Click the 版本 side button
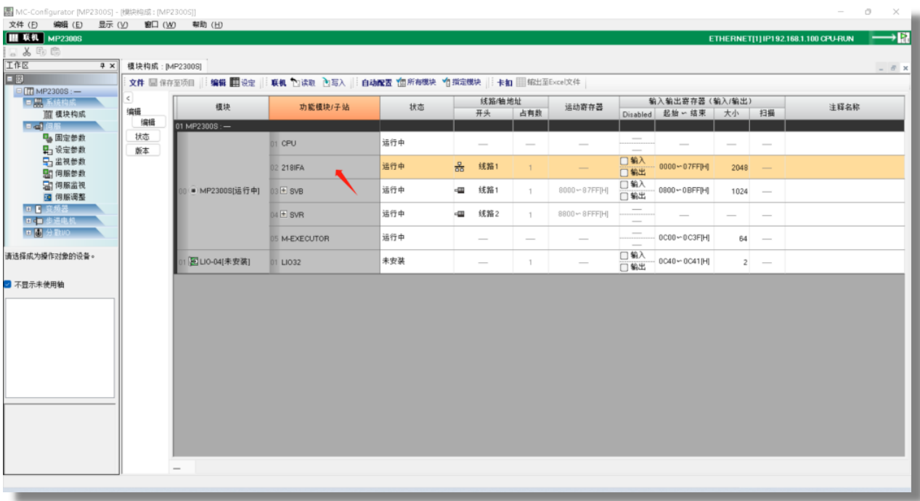The image size is (920, 501). point(142,150)
